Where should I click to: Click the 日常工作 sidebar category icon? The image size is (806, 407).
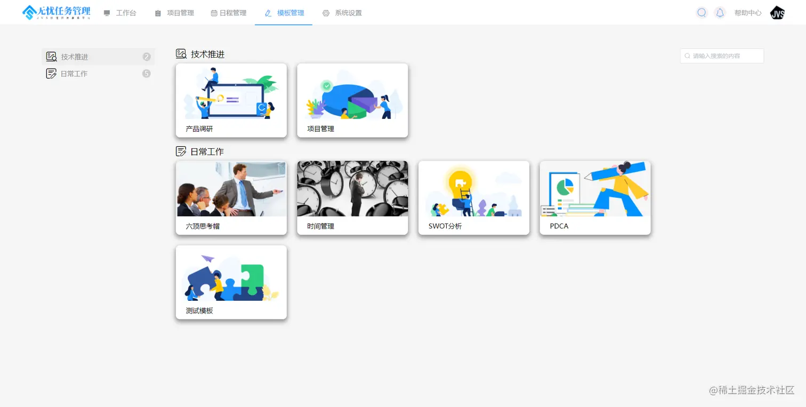point(51,74)
